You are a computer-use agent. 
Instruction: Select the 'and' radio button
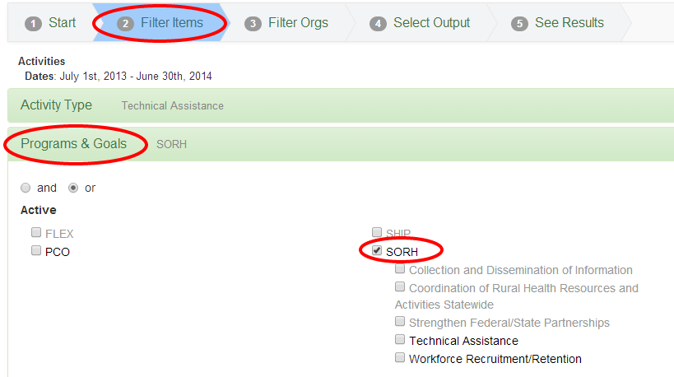(26, 188)
